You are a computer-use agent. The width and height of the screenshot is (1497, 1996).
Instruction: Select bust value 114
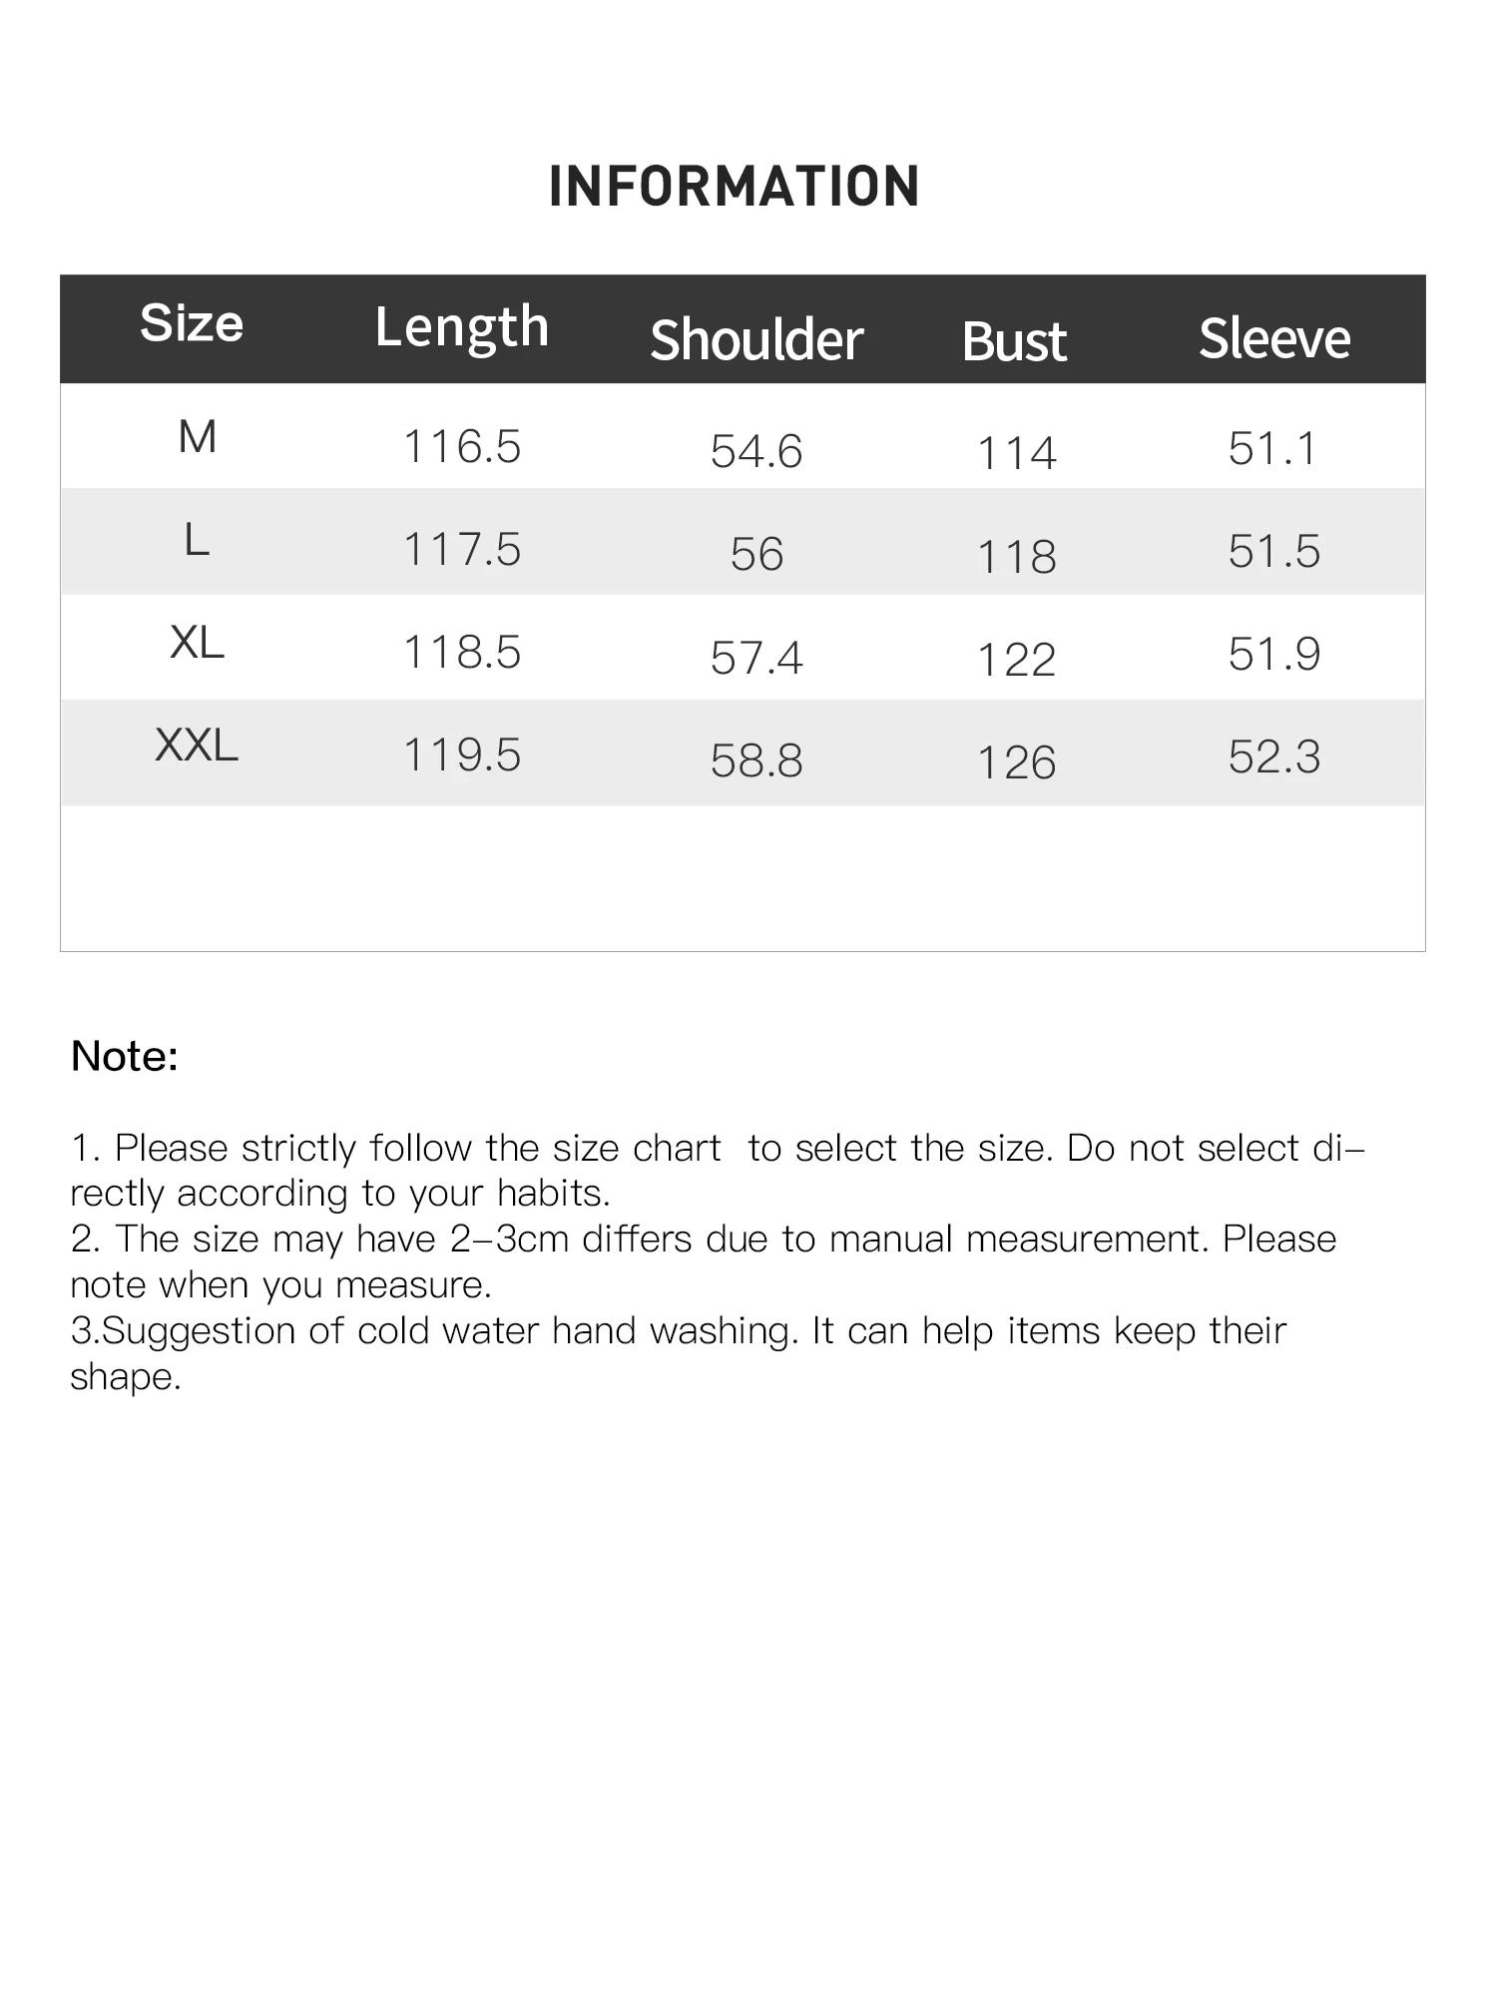point(1016,454)
